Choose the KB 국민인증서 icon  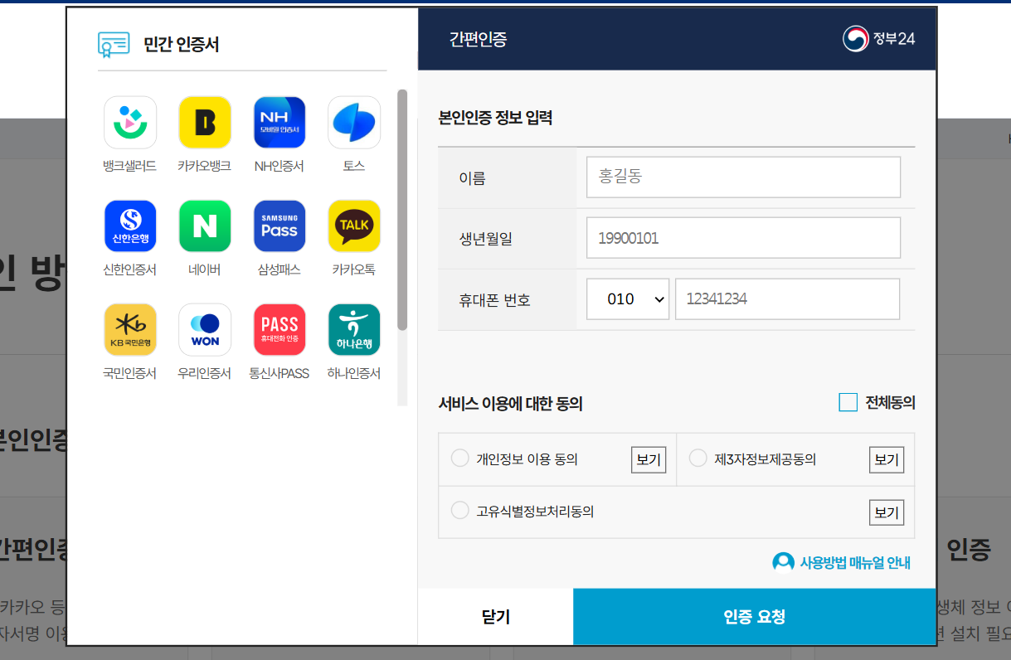(130, 330)
